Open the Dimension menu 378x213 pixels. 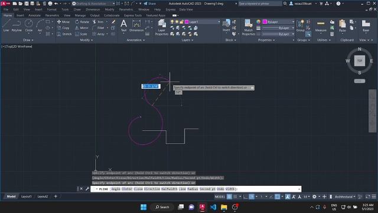(x=93, y=9)
